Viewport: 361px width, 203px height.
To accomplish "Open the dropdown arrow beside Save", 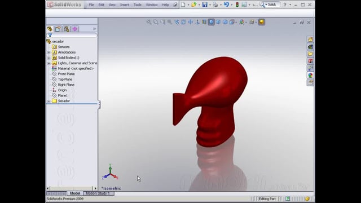I will 210,5.
